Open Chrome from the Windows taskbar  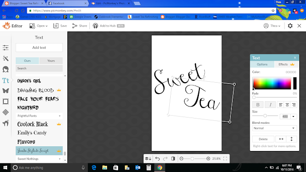(160, 168)
